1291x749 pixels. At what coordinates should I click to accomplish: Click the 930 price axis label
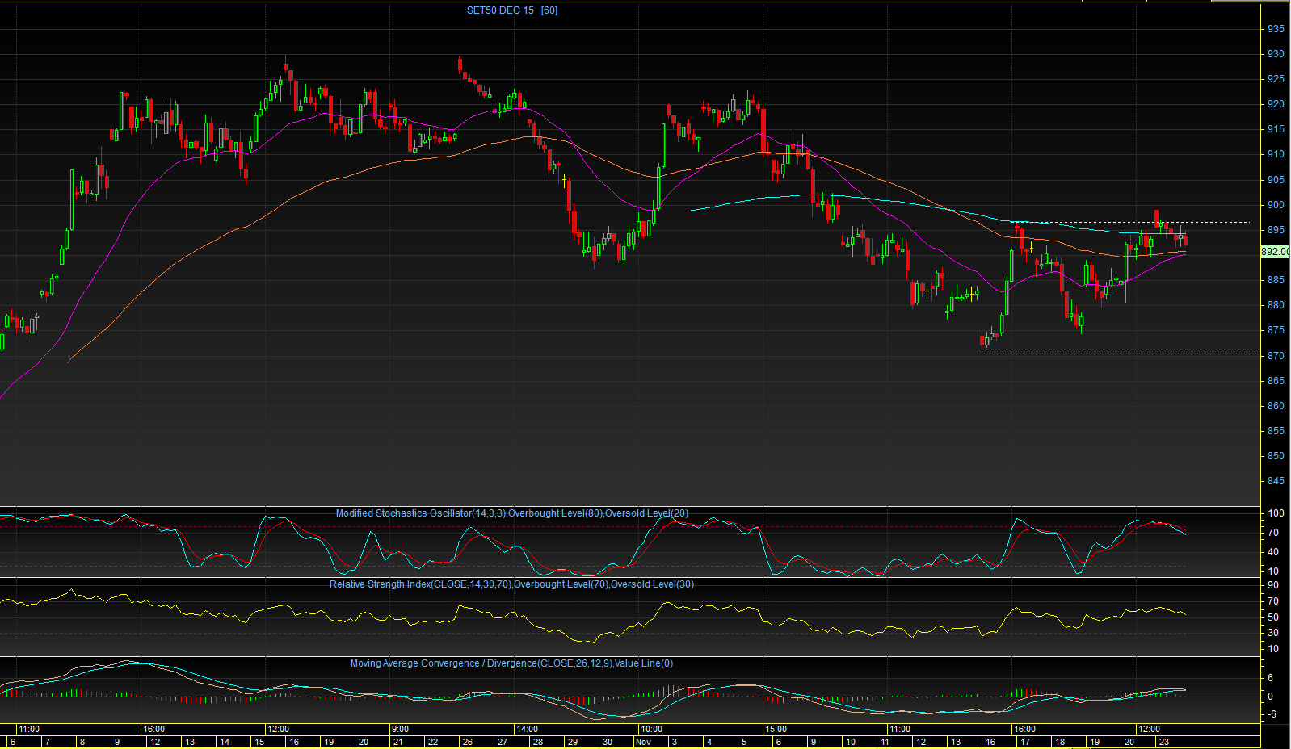[x=1276, y=54]
